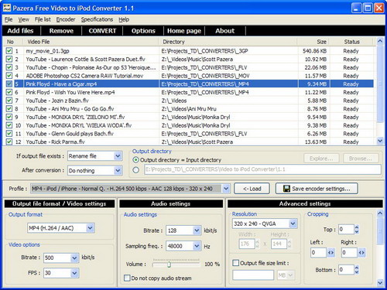The image size is (387, 290).
Task: Click the floppy disk save icon
Action: click(286, 189)
